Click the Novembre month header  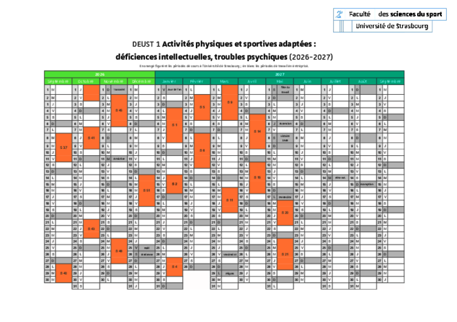click(x=113, y=81)
